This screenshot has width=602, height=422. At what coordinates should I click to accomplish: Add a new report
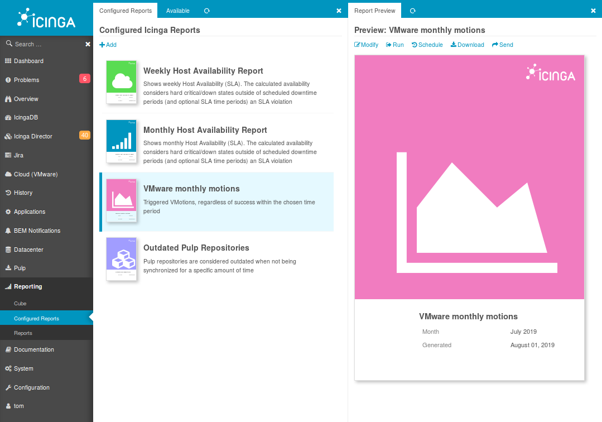tap(108, 45)
